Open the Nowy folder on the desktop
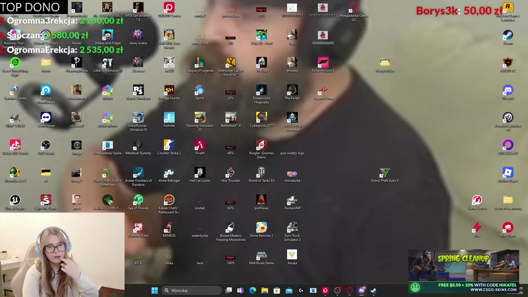The height and width of the screenshot is (297, 528). [384, 63]
